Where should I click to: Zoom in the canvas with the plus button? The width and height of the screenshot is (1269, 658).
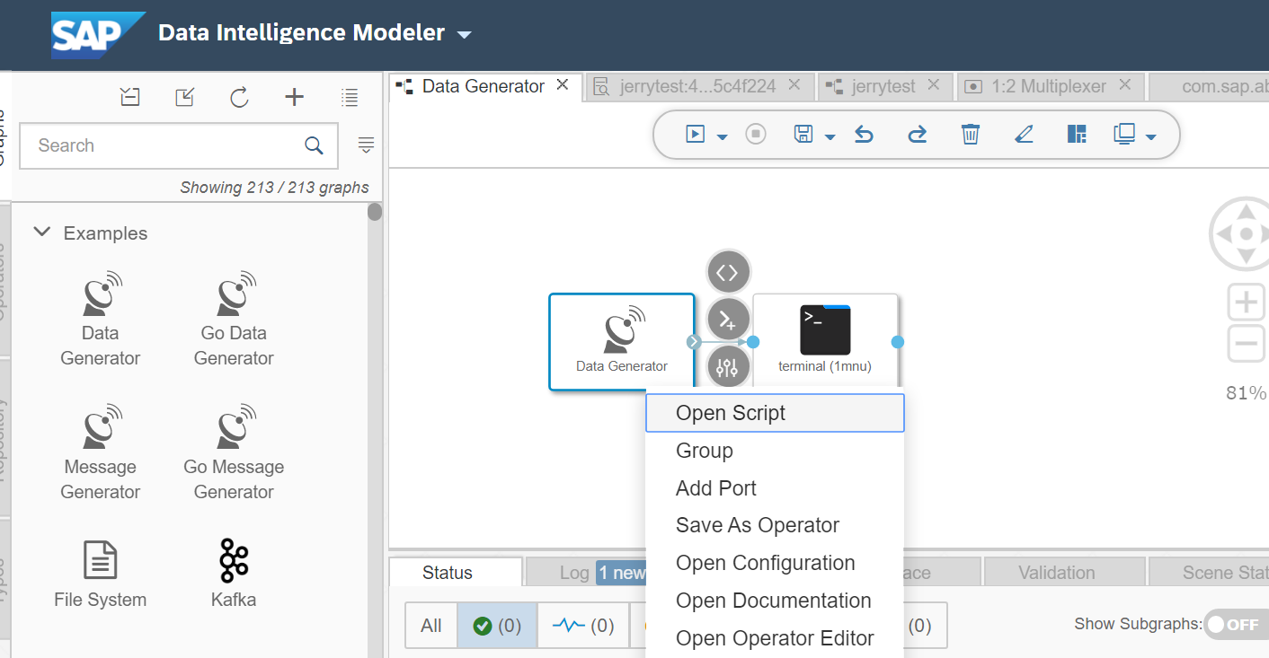pos(1246,303)
